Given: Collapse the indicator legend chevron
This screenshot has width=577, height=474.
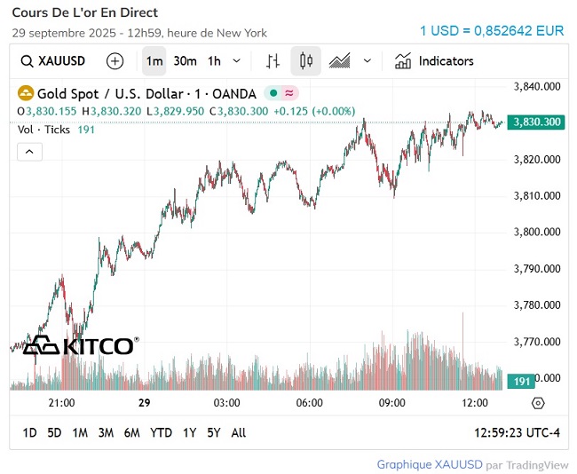Looking at the screenshot, I should pos(29,152).
